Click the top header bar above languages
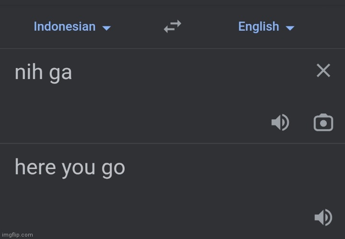The image size is (345, 239). point(172,3)
